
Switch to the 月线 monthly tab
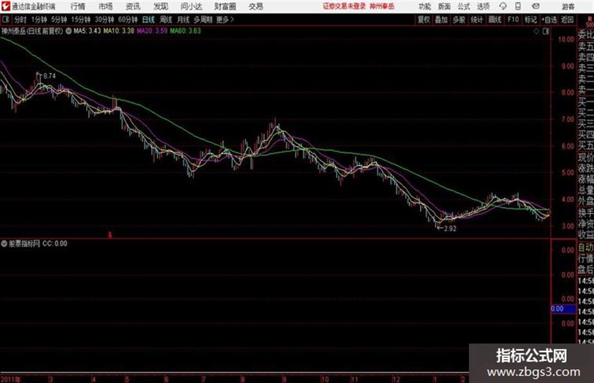point(183,19)
